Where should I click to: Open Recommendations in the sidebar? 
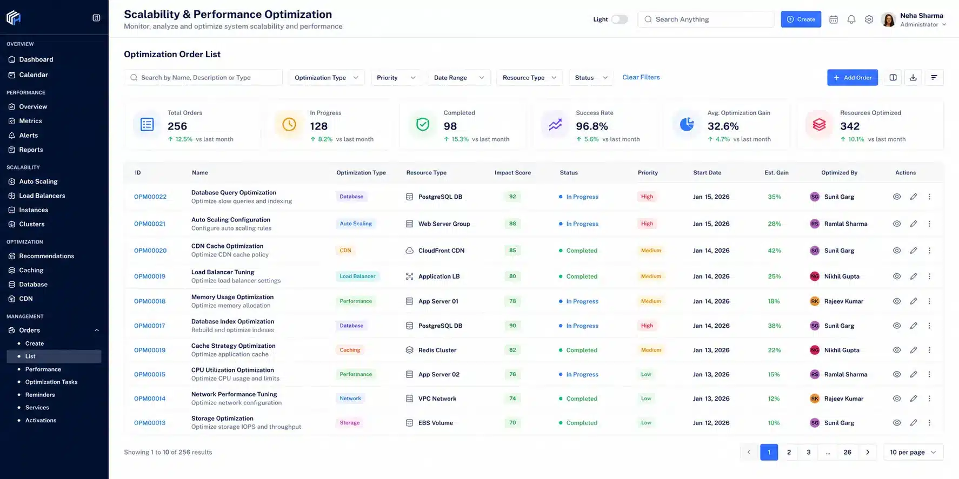(46, 256)
